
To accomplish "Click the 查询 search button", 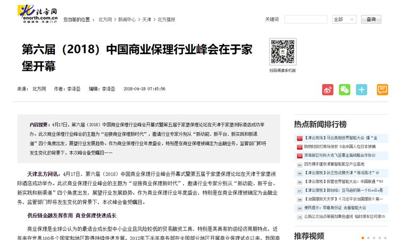I will click(x=371, y=20).
